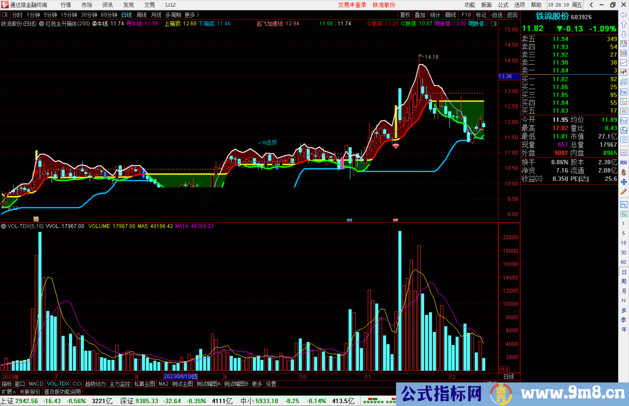Viewport: 629px width, 406px height.
Task: Click the 返回 button
Action: 512,15
